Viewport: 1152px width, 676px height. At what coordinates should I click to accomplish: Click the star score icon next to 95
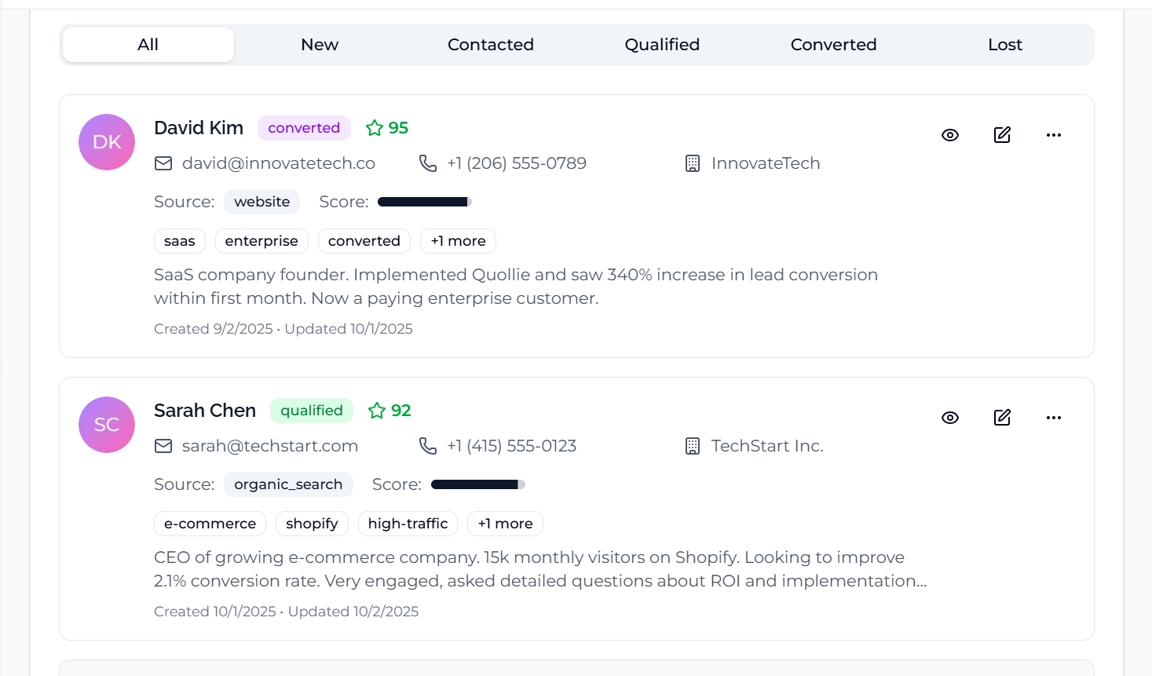(x=375, y=128)
